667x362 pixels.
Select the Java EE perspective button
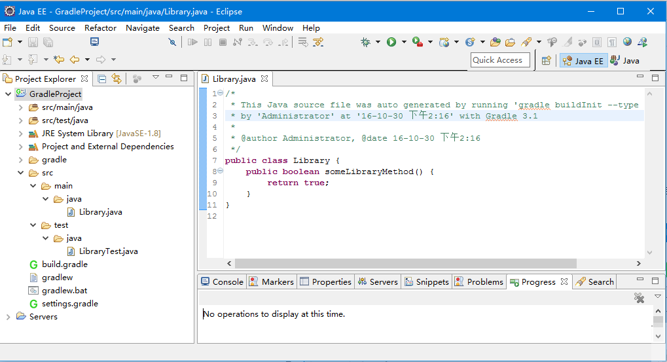(x=583, y=60)
